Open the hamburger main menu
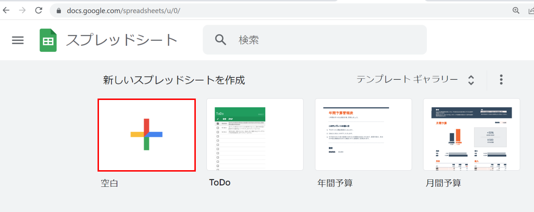Screen dimensions: 534x212 pyautogui.click(x=18, y=40)
